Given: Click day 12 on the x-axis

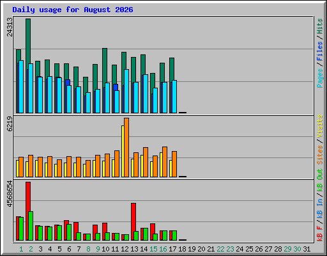Looking at the screenshot, I should (125, 249).
